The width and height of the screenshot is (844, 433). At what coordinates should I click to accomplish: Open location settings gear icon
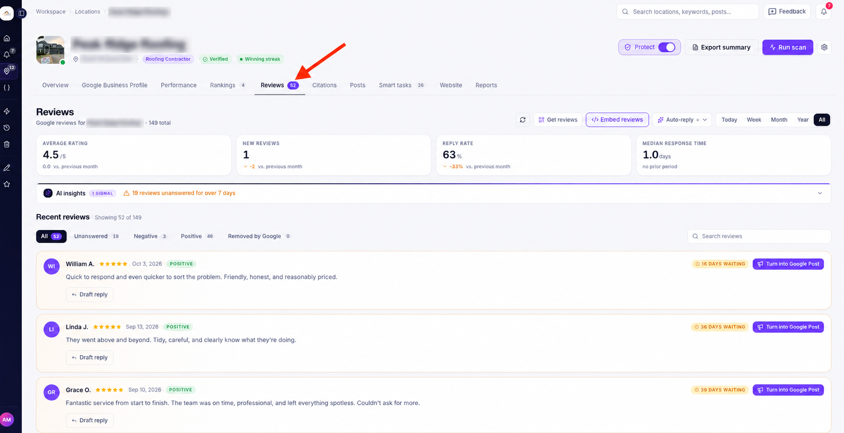click(824, 47)
